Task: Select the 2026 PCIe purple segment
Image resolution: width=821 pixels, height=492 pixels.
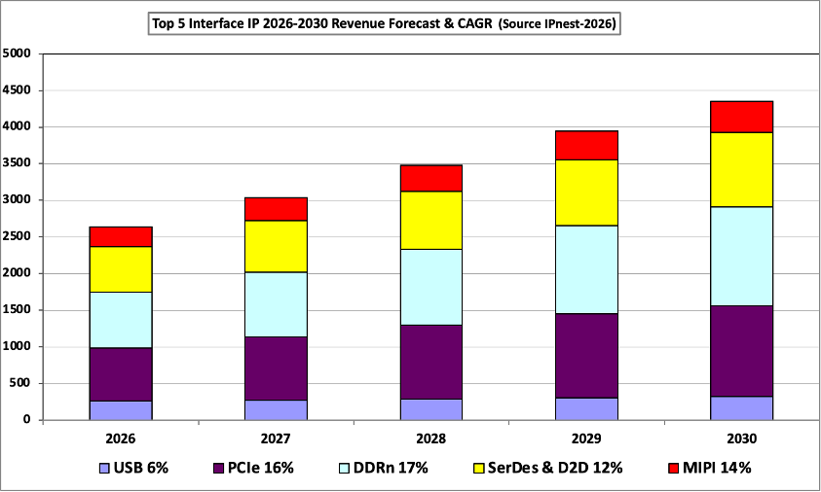Action: (121, 374)
